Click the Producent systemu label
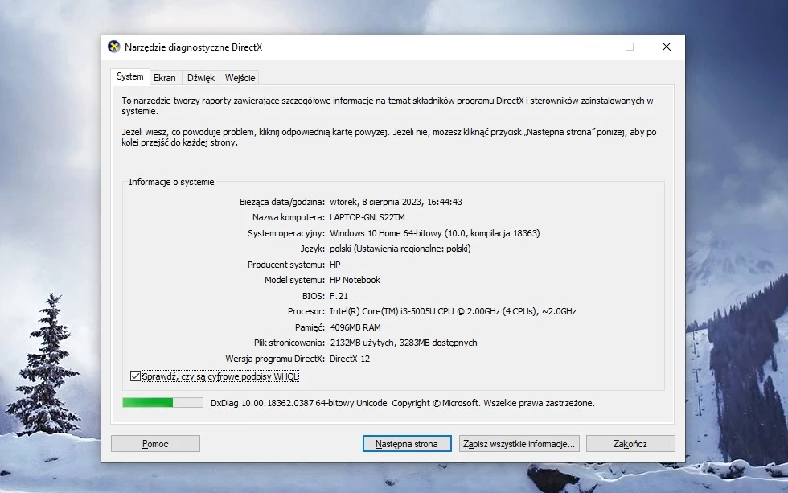788x493 pixels. [x=286, y=265]
